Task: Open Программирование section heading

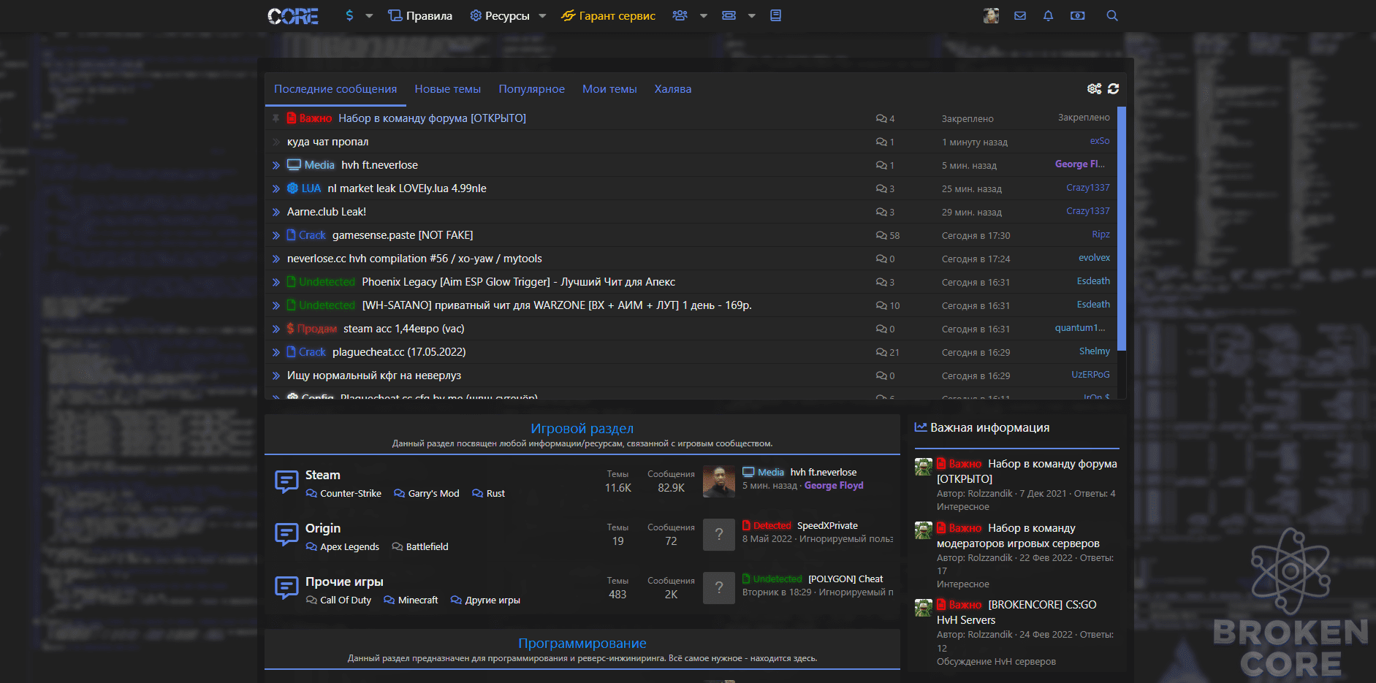Action: (x=582, y=644)
